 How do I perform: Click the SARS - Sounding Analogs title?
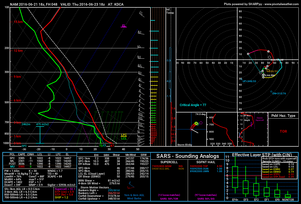pyautogui.click(x=187, y=156)
